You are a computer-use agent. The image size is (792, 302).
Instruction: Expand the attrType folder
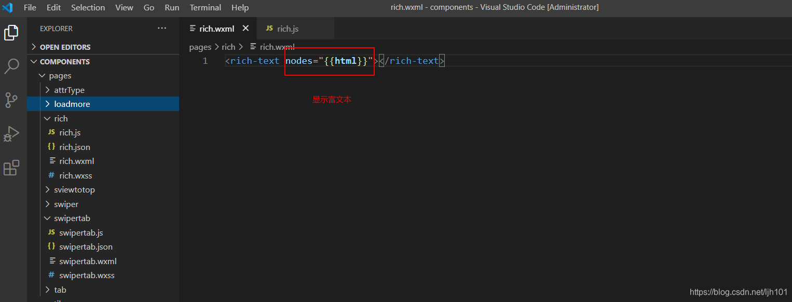tap(103, 90)
